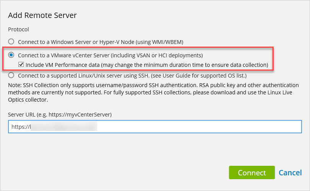Screen dimensions: 310x191
Task: Select the VMware vCenter Server radio button
Action: (11, 55)
